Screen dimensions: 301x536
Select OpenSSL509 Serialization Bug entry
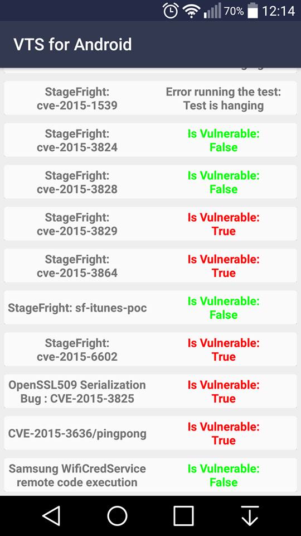point(151,391)
